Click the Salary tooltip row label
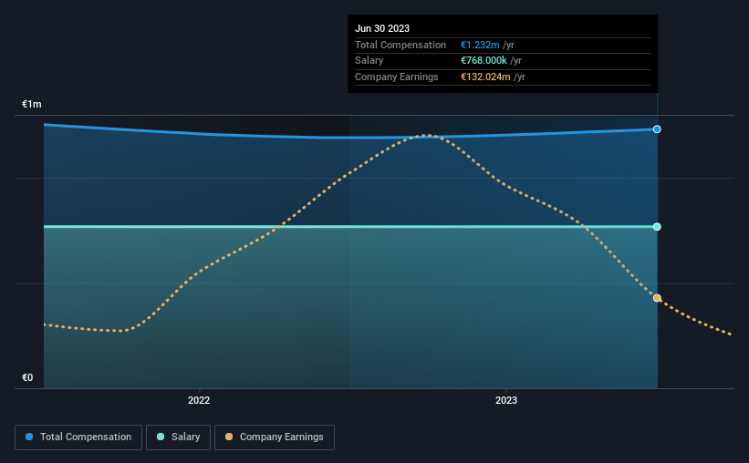 click(369, 61)
